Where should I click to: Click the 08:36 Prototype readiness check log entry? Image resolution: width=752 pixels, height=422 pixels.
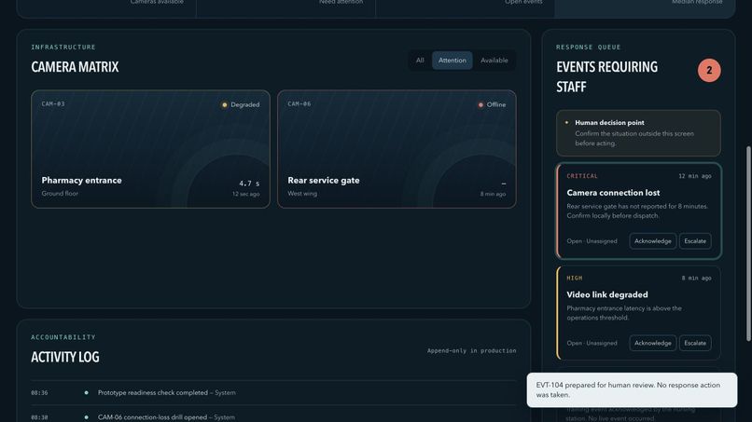(273, 393)
